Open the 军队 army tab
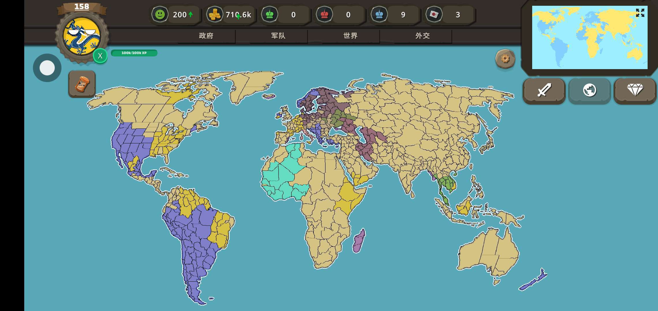 278,36
